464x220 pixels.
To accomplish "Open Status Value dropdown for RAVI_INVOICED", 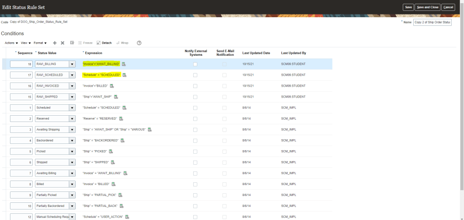I will [72, 86].
